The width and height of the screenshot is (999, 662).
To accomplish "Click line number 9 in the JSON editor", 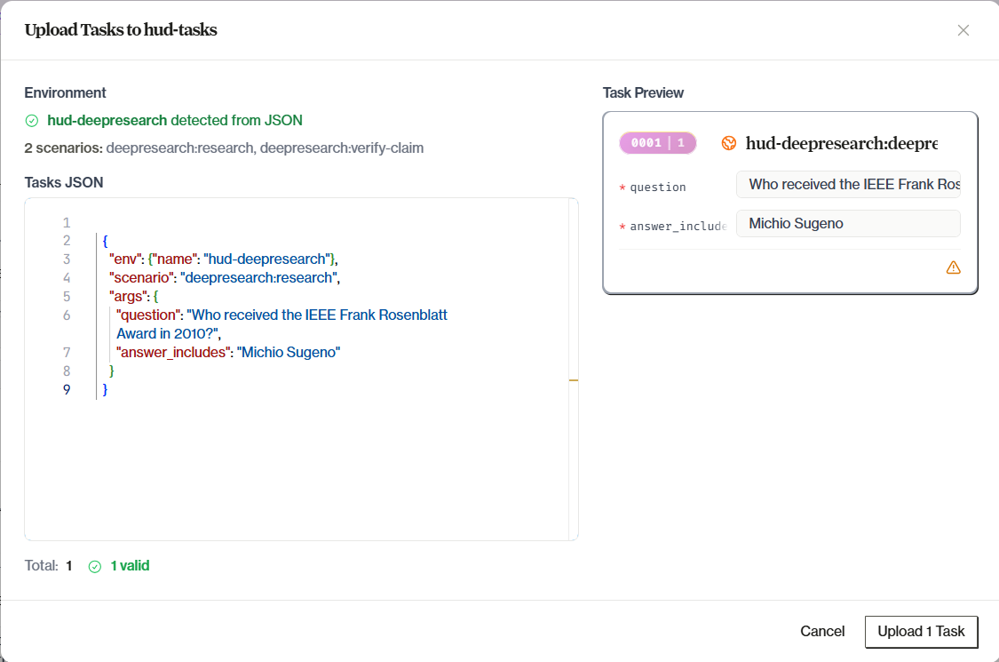I will pyautogui.click(x=67, y=389).
